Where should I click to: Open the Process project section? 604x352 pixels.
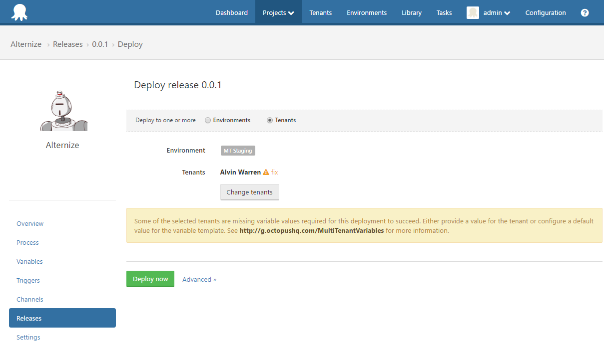coord(27,242)
